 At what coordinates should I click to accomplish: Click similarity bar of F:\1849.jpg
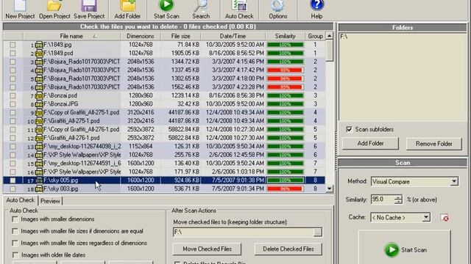point(285,45)
